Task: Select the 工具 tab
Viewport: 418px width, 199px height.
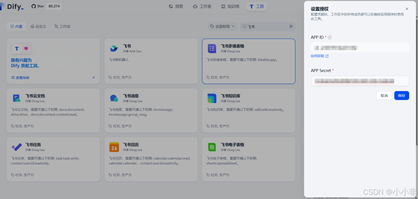Action: point(257,6)
